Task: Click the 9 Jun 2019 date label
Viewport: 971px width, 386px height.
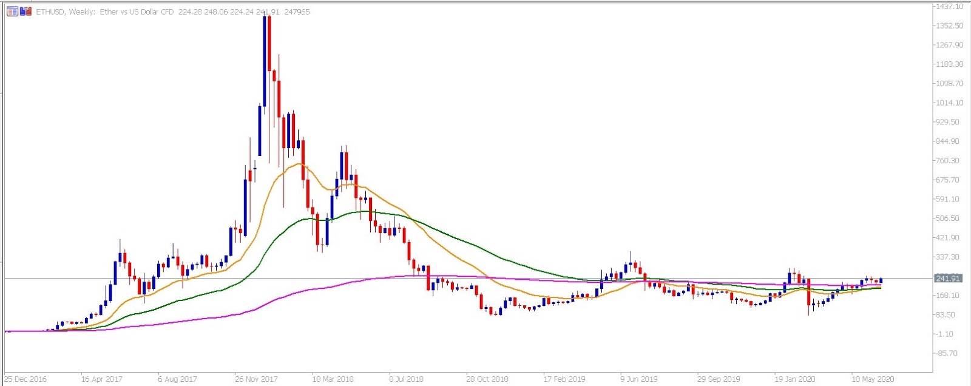Action: click(638, 379)
